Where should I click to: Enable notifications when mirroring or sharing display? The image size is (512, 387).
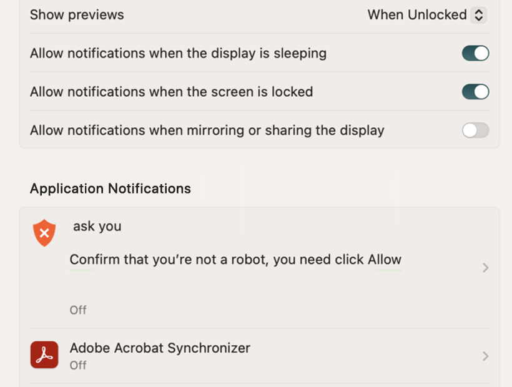pyautogui.click(x=475, y=130)
